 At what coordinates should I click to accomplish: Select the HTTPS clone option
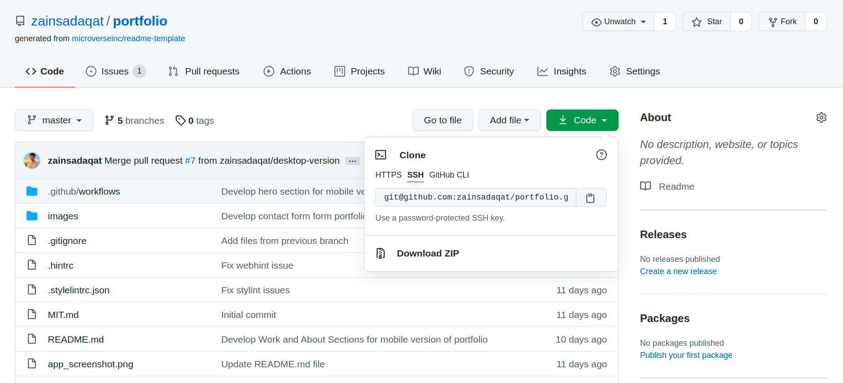(x=388, y=175)
